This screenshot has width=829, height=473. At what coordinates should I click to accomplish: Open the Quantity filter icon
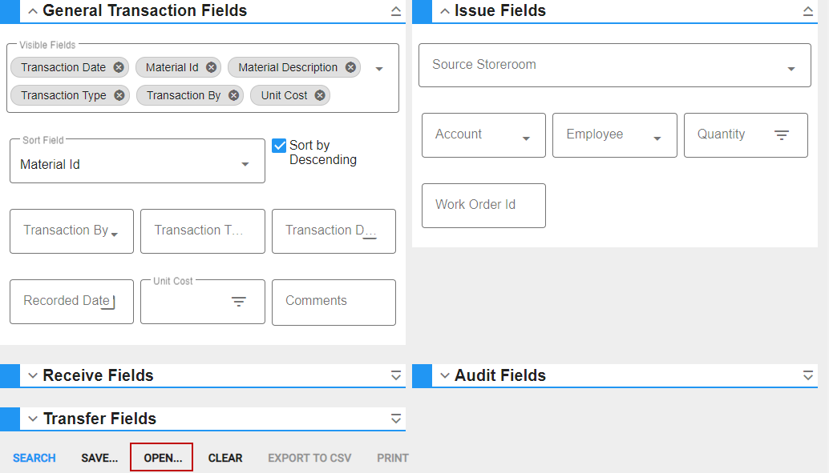pyautogui.click(x=782, y=135)
